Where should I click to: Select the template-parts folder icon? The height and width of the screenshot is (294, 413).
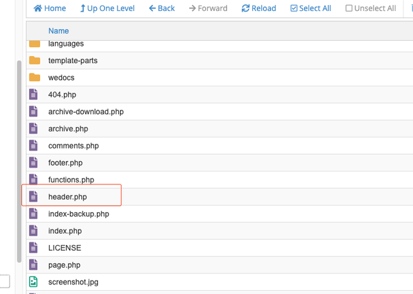(34, 61)
